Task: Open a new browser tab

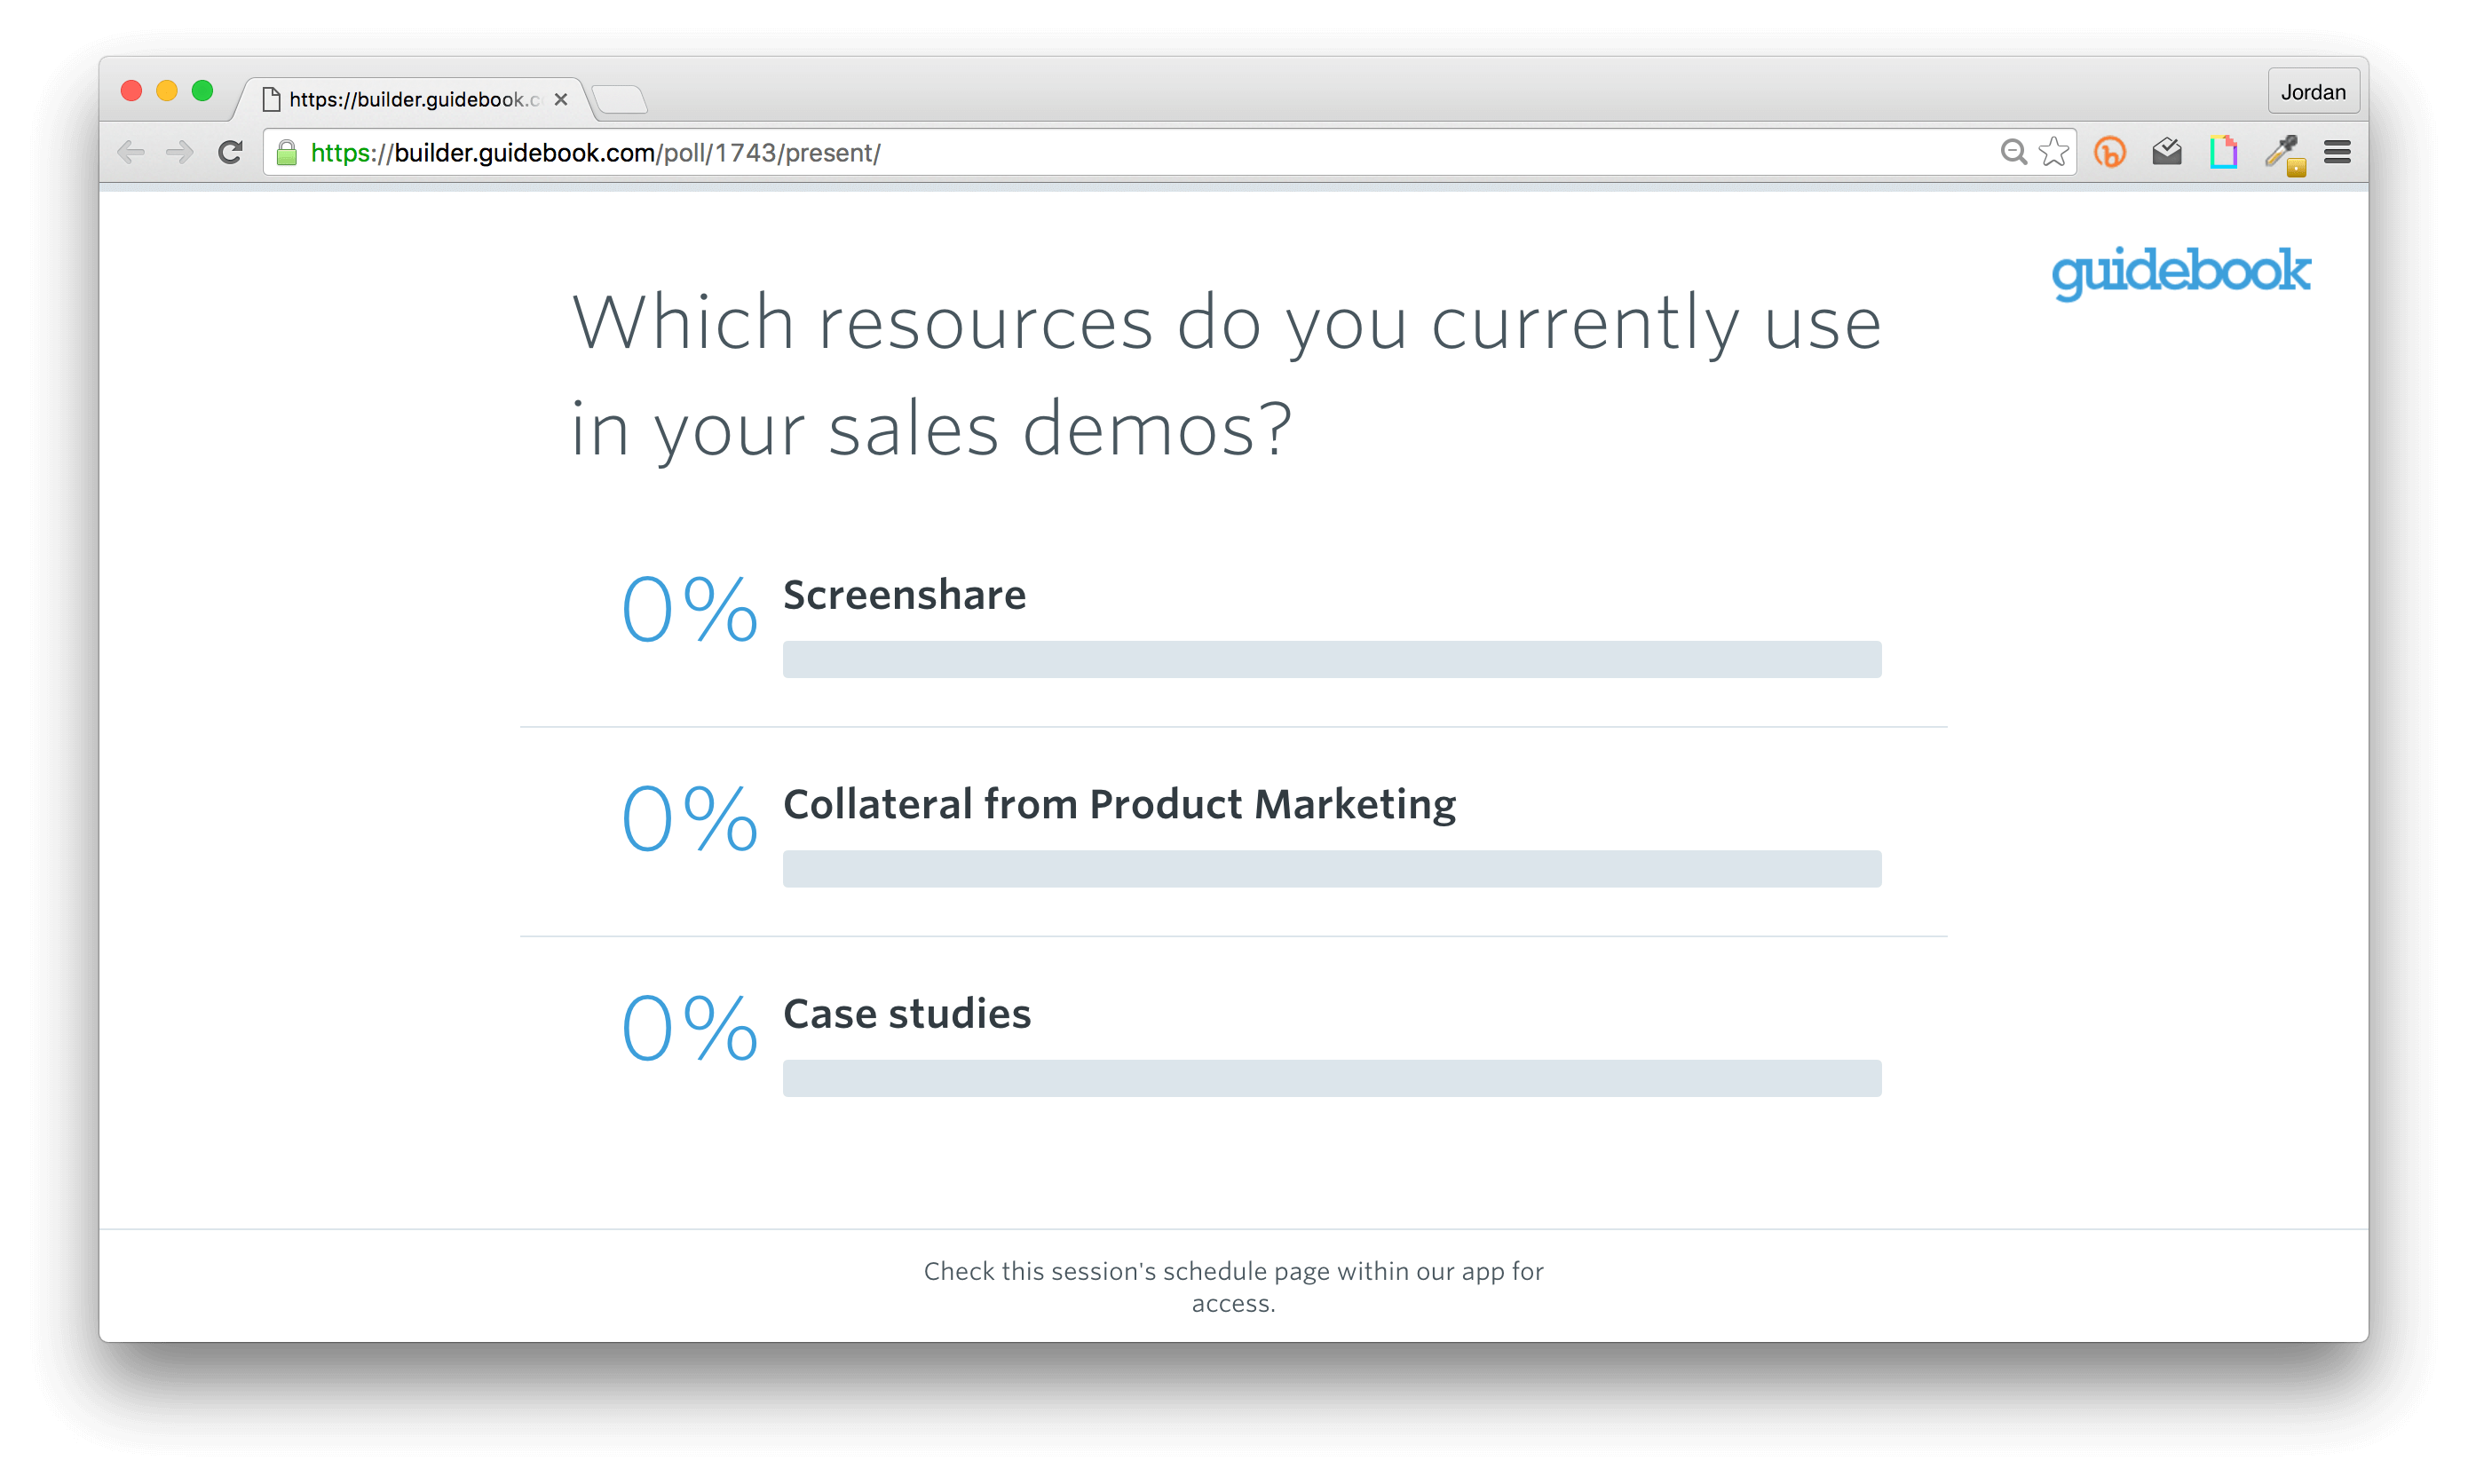Action: pos(620,99)
